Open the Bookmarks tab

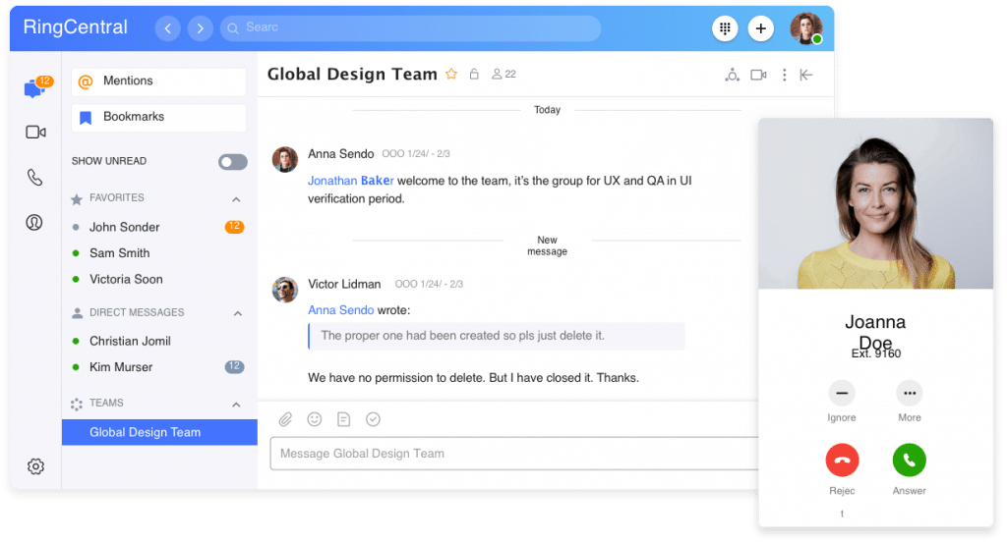pos(158,117)
